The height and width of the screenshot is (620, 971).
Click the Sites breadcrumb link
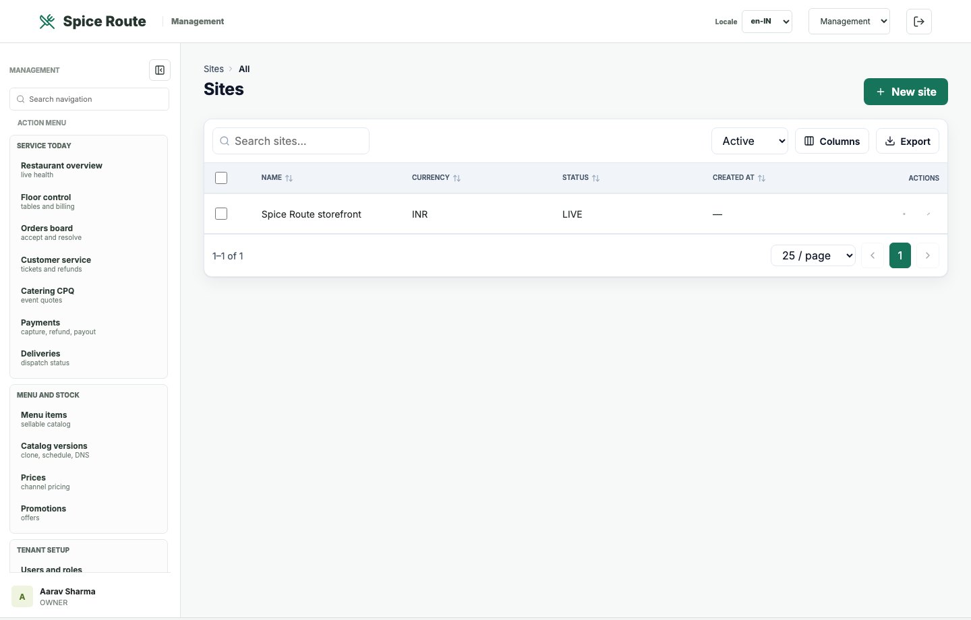tap(214, 69)
